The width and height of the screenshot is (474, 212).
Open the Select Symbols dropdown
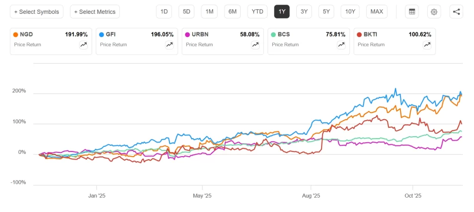37,12
